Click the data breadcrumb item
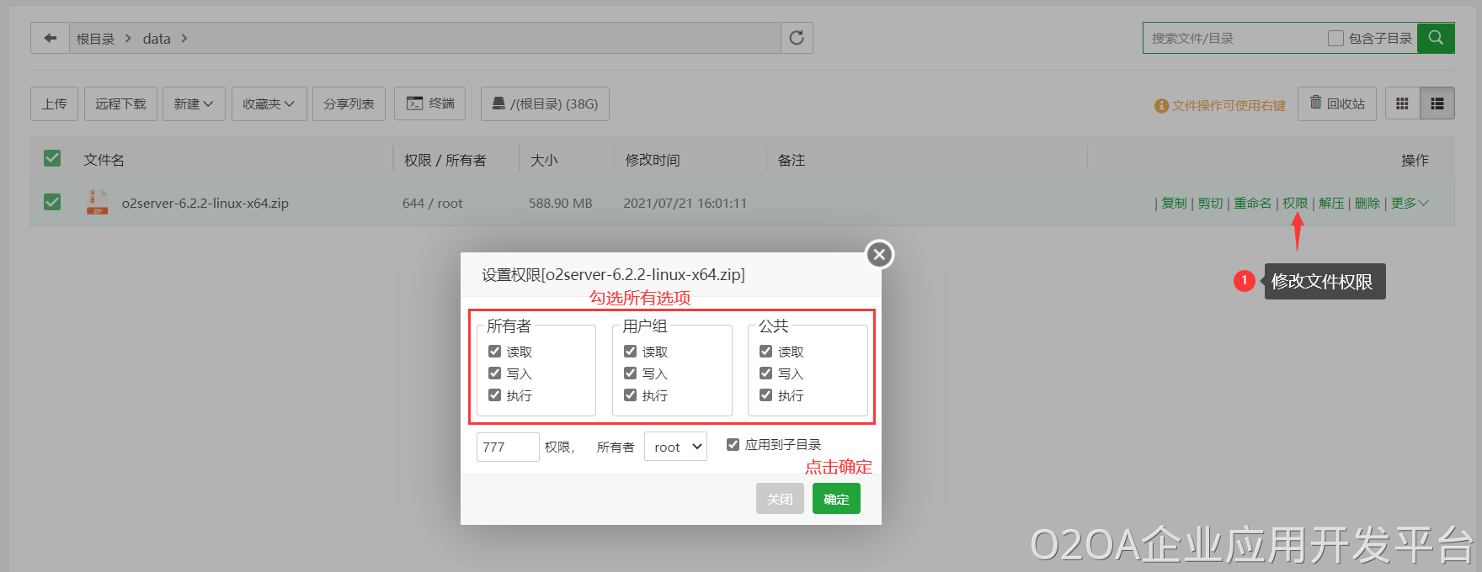1482x572 pixels. pyautogui.click(x=157, y=39)
